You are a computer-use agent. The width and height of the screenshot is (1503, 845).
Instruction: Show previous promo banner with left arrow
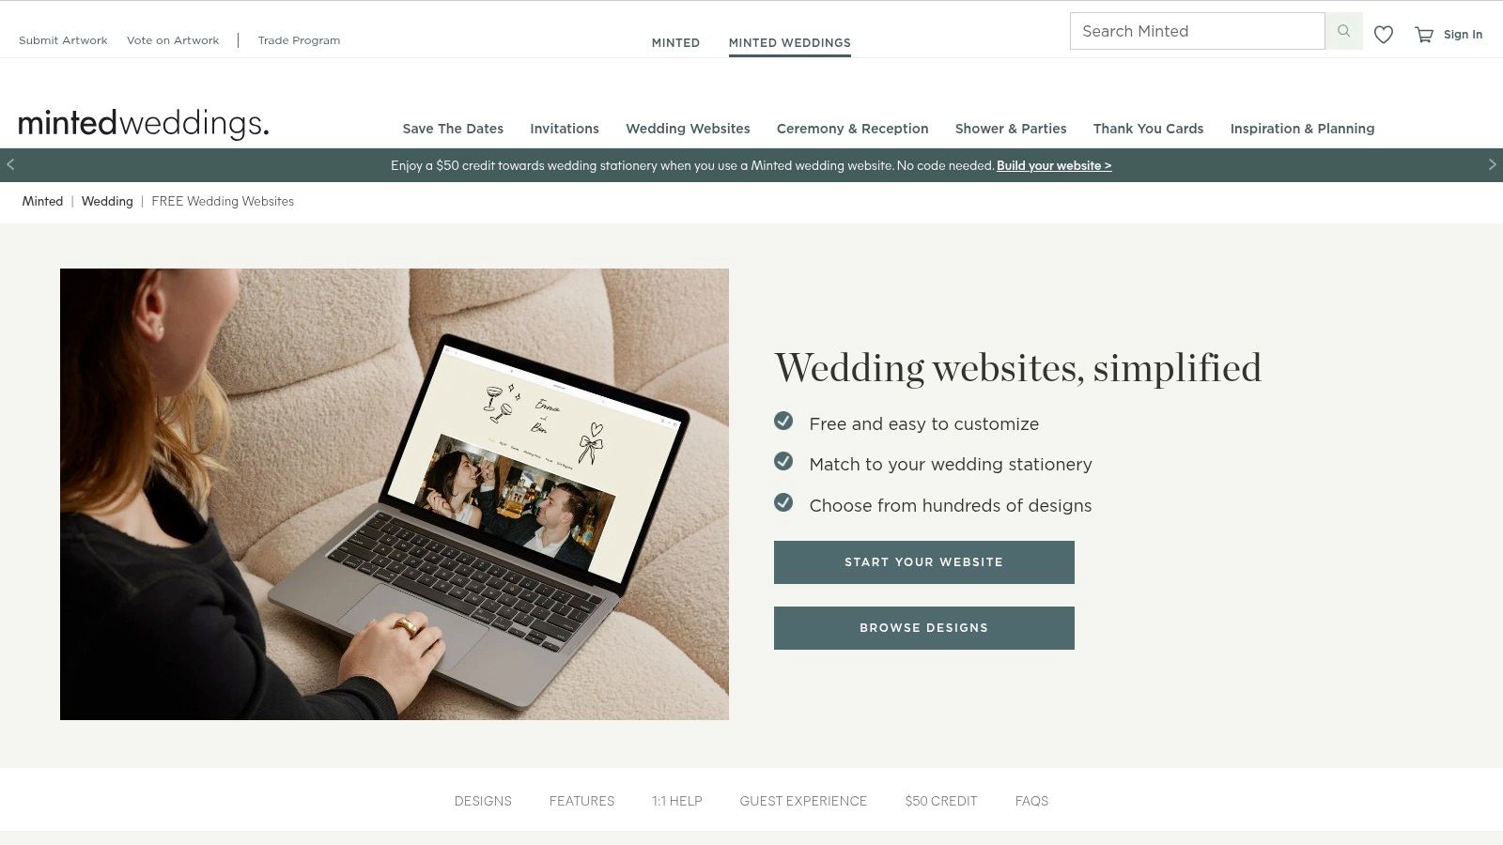[10, 164]
